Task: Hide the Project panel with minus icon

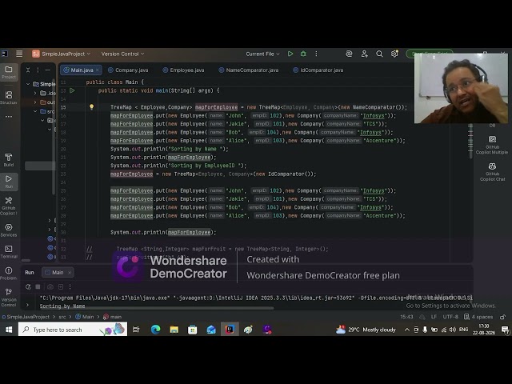Action: click(48, 70)
